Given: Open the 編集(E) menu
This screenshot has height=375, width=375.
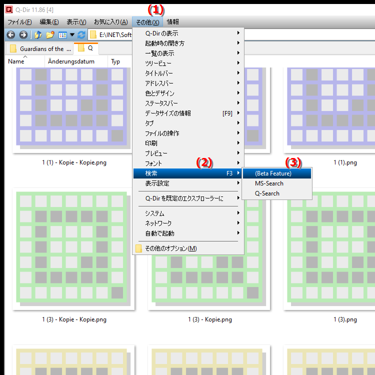Looking at the screenshot, I should 49,22.
